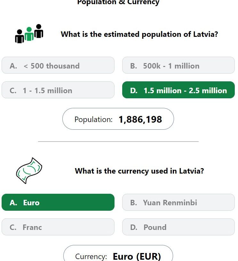Select the Yuan Renminbi option
This screenshot has width=238, height=261.
tap(178, 202)
